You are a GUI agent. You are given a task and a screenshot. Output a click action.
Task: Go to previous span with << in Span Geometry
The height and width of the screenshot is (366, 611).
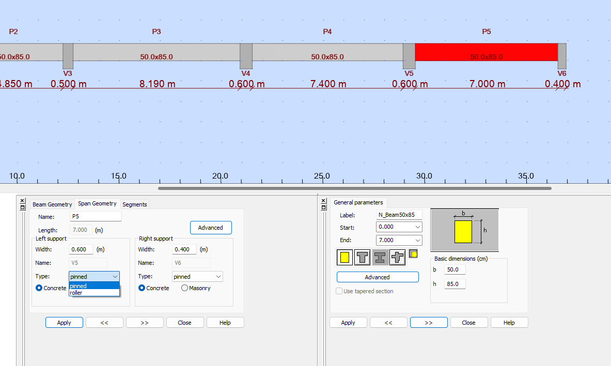click(x=104, y=323)
